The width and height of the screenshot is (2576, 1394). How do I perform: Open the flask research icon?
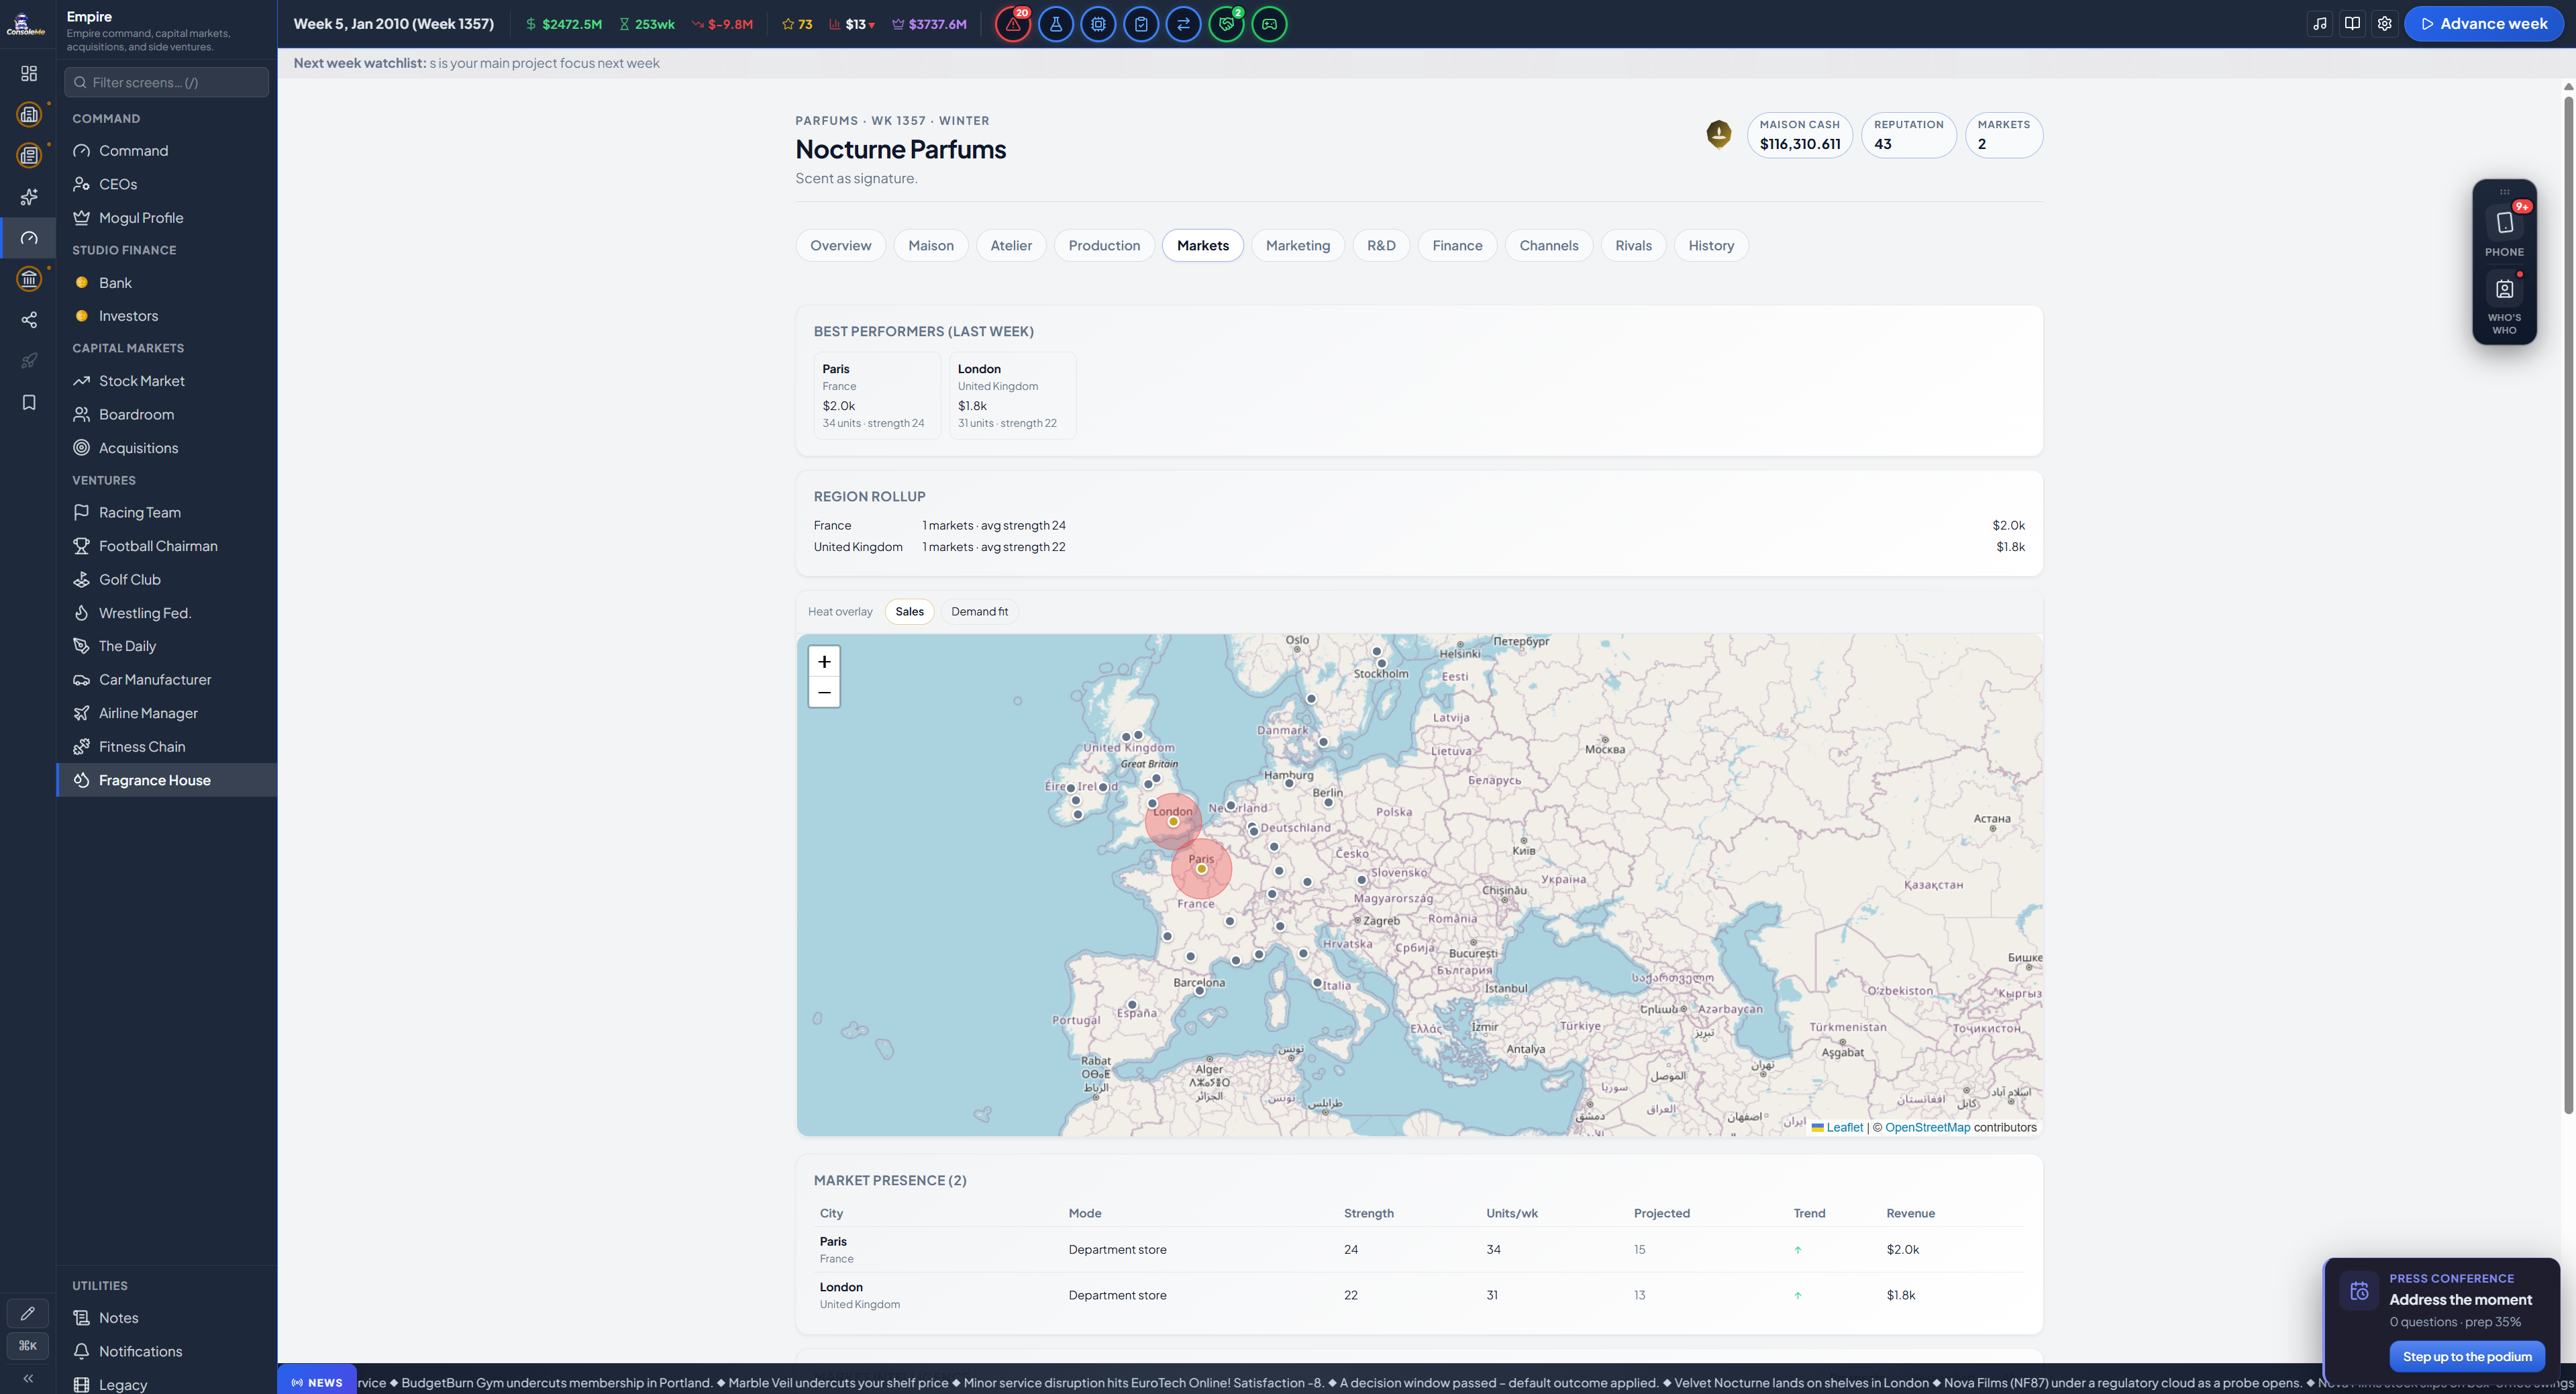pyautogui.click(x=1055, y=24)
